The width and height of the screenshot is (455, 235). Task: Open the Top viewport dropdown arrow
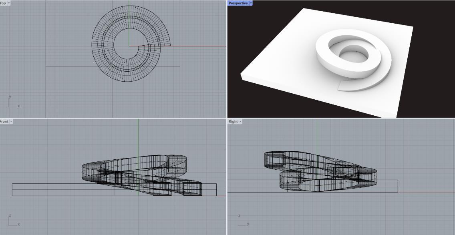(x=9, y=3)
